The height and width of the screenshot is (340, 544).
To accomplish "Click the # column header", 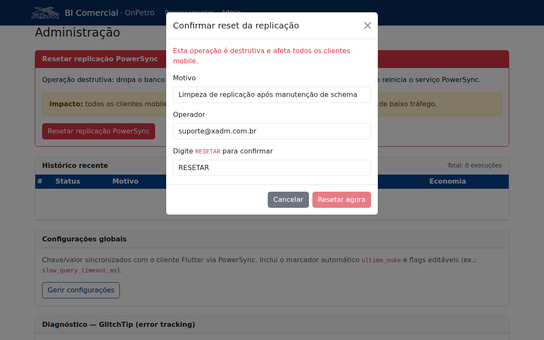I will click(x=40, y=181).
